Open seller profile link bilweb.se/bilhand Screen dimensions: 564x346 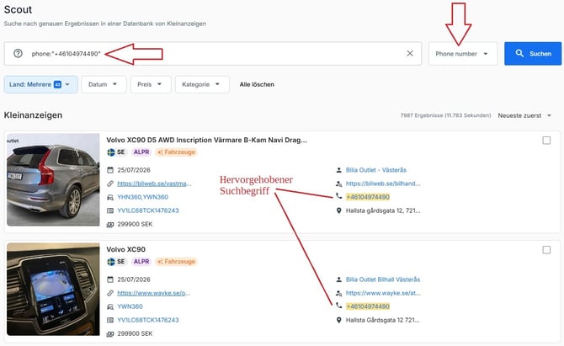click(x=383, y=184)
